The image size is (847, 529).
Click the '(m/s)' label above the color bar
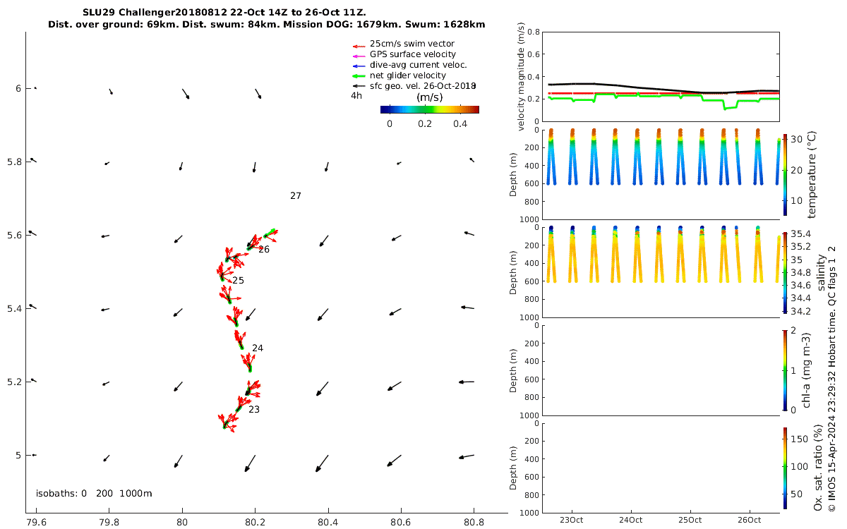coord(430,97)
